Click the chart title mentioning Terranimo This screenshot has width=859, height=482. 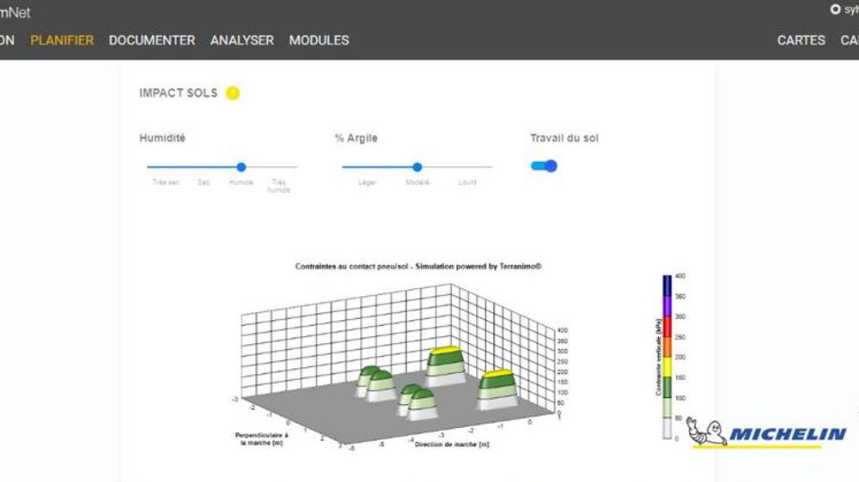point(418,267)
